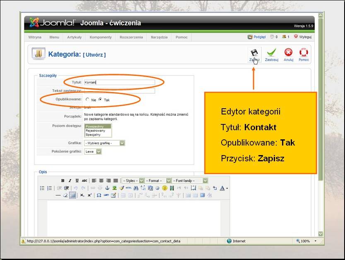345x260 pixels.
Task: Select Opublikowane Tak radio button
Action: [100, 100]
